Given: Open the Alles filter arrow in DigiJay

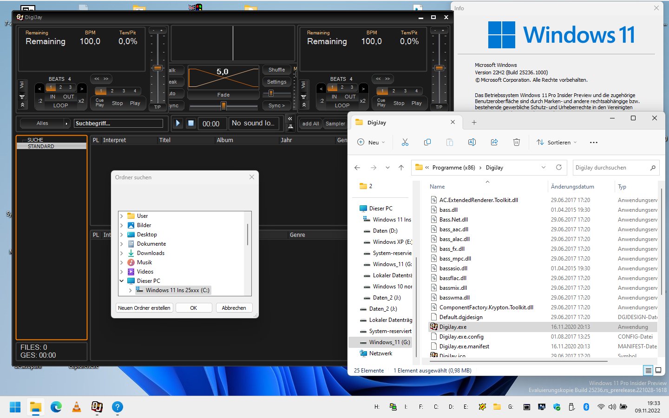Looking at the screenshot, I should pos(66,124).
